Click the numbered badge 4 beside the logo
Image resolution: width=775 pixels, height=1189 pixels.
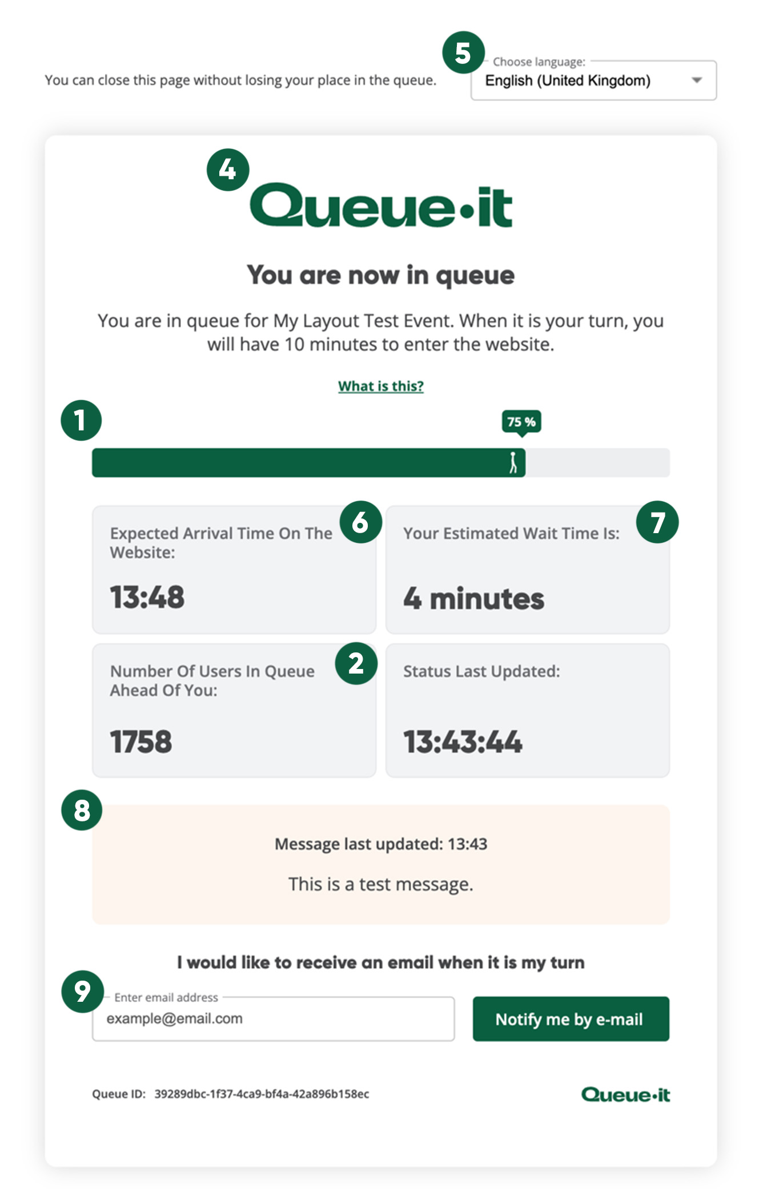(x=228, y=170)
